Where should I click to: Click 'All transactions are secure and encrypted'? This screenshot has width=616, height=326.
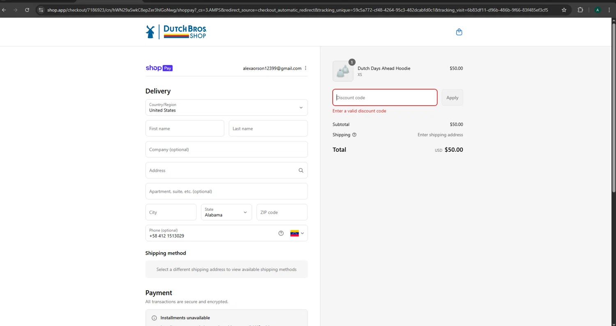(187, 302)
